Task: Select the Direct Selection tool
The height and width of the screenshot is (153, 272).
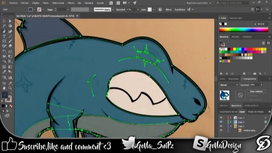Action: [10, 21]
